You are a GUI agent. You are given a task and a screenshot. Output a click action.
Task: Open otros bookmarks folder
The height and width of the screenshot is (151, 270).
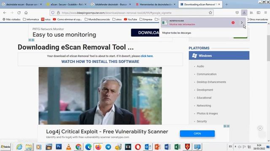click(x=117, y=19)
